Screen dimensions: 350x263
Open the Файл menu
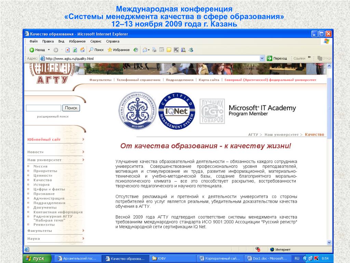pyautogui.click(x=33, y=41)
